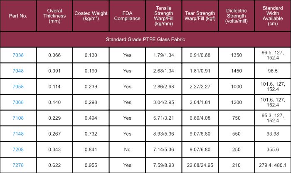Image resolution: width=291 pixels, height=173 pixels.
Task: Click Standard Grade PTFE Glass Fabric row
Action: [x=145, y=40]
